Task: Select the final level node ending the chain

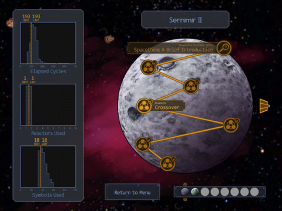Action: [167, 164]
